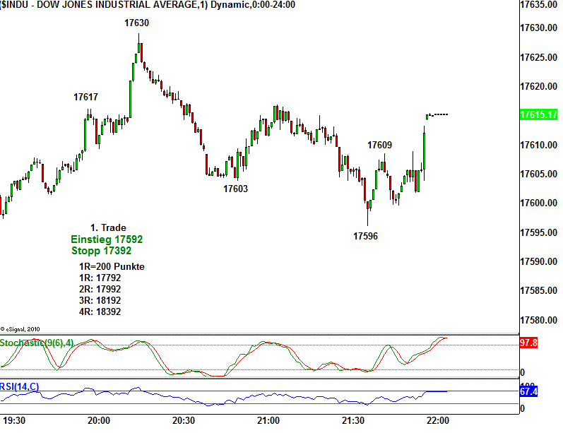Select the 17617 high annotation

pos(85,97)
